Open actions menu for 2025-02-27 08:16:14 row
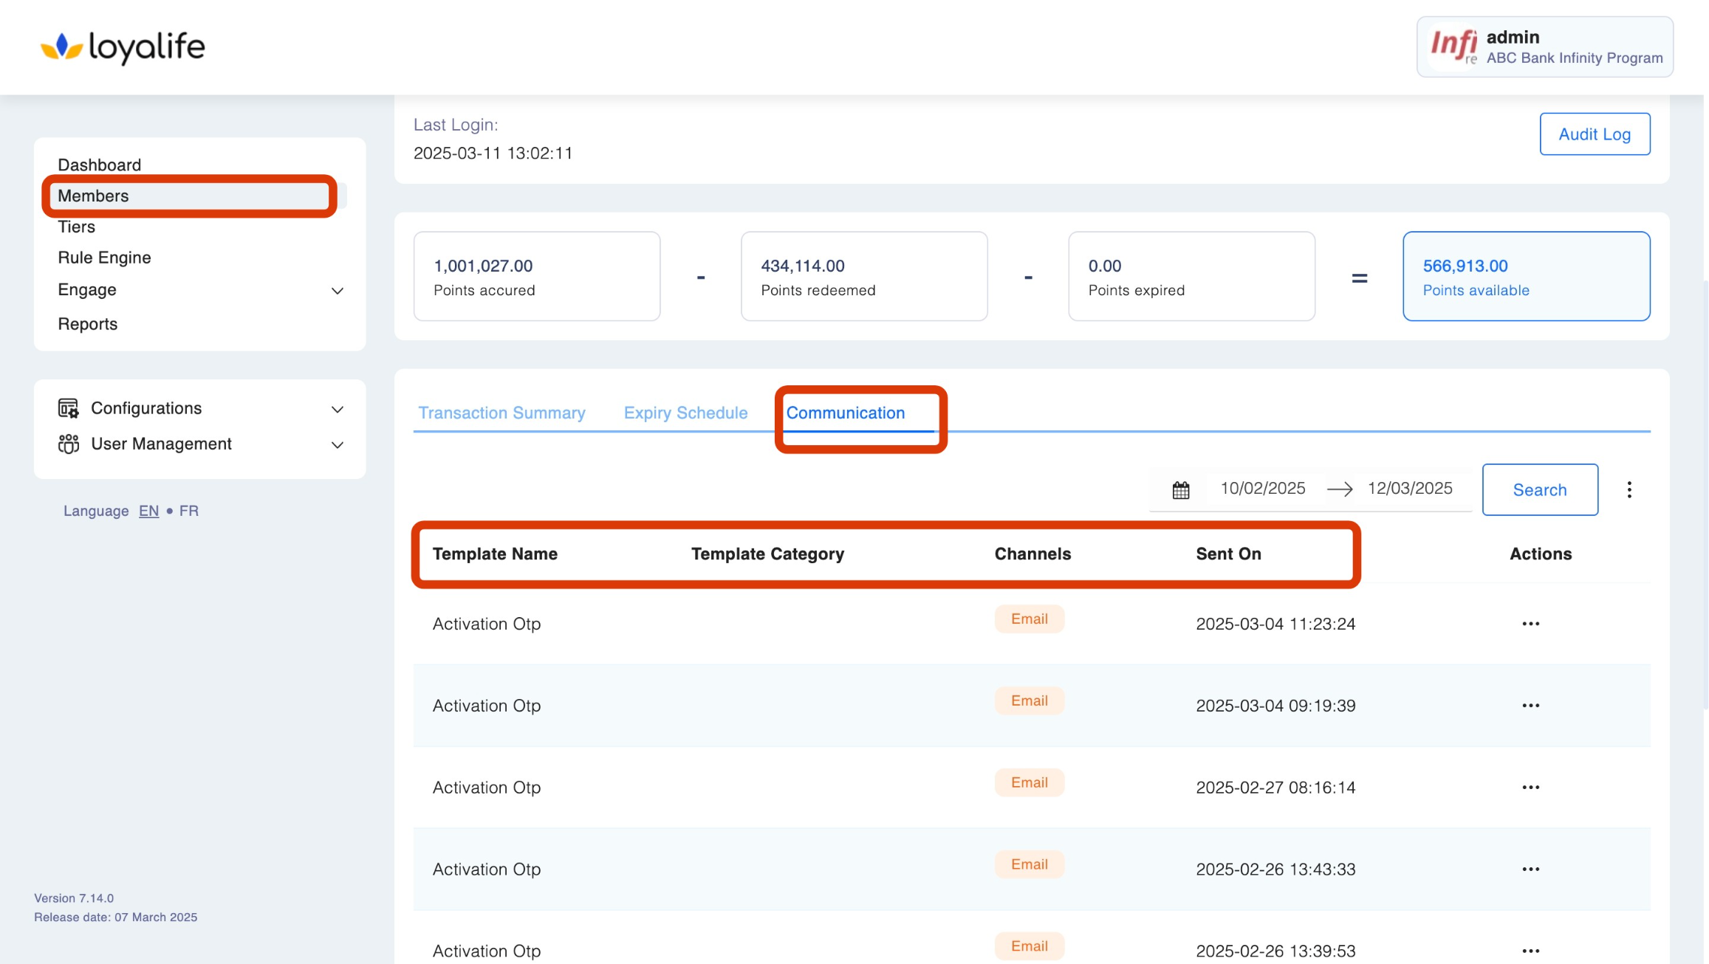The image size is (1709, 964). click(1530, 788)
